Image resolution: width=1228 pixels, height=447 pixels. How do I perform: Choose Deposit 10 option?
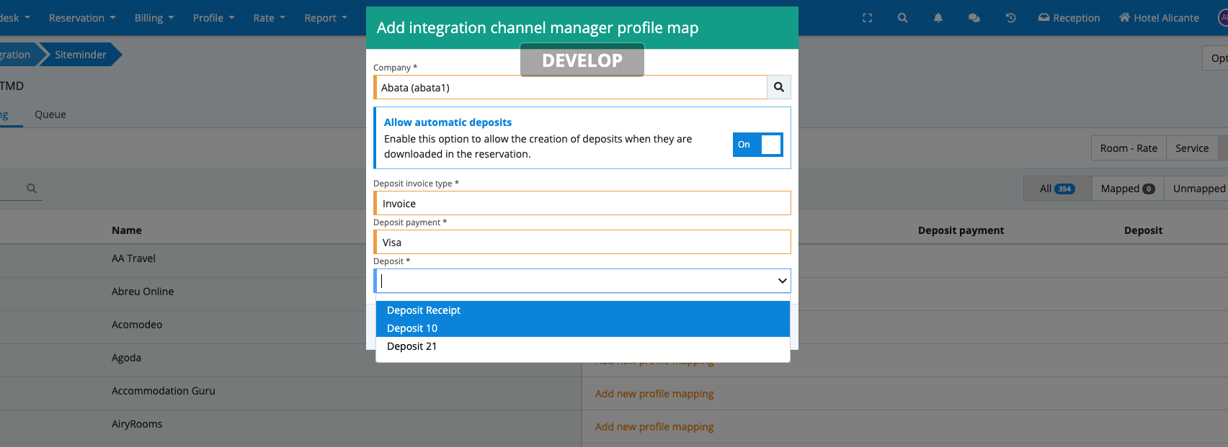click(412, 328)
